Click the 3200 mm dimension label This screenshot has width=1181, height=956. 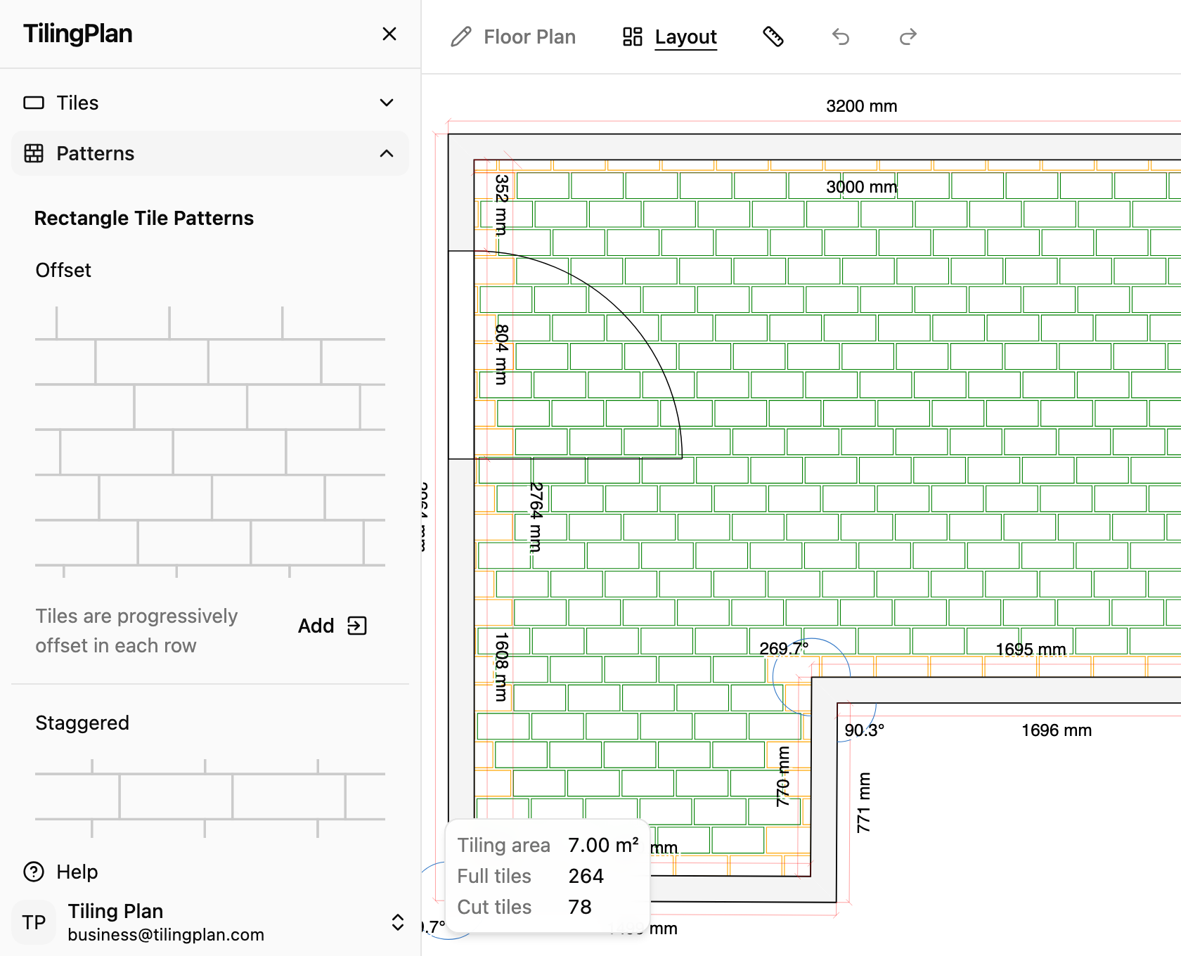click(x=862, y=106)
